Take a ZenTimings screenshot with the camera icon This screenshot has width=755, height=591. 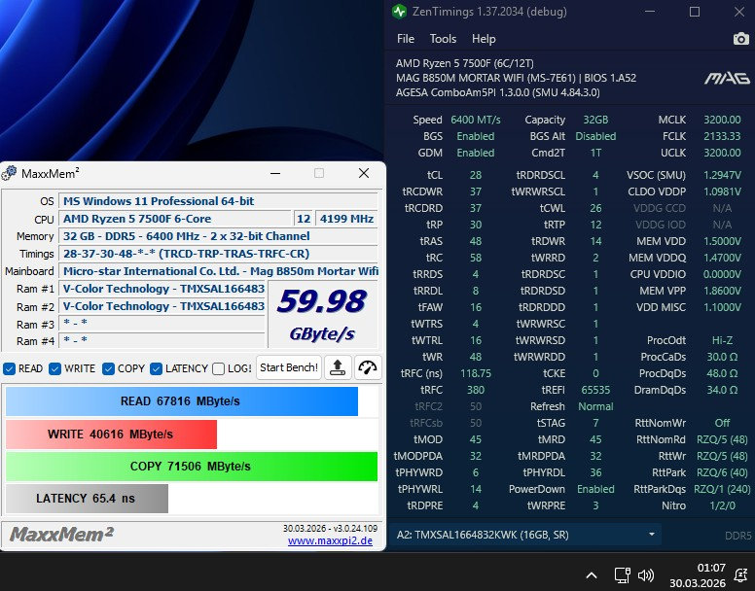coord(740,39)
